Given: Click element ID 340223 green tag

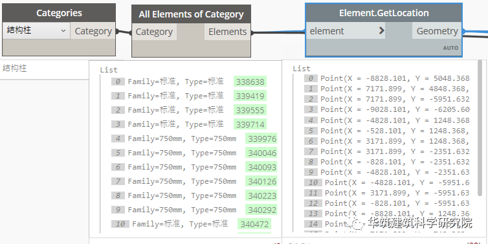Looking at the screenshot, I should pos(261,195).
